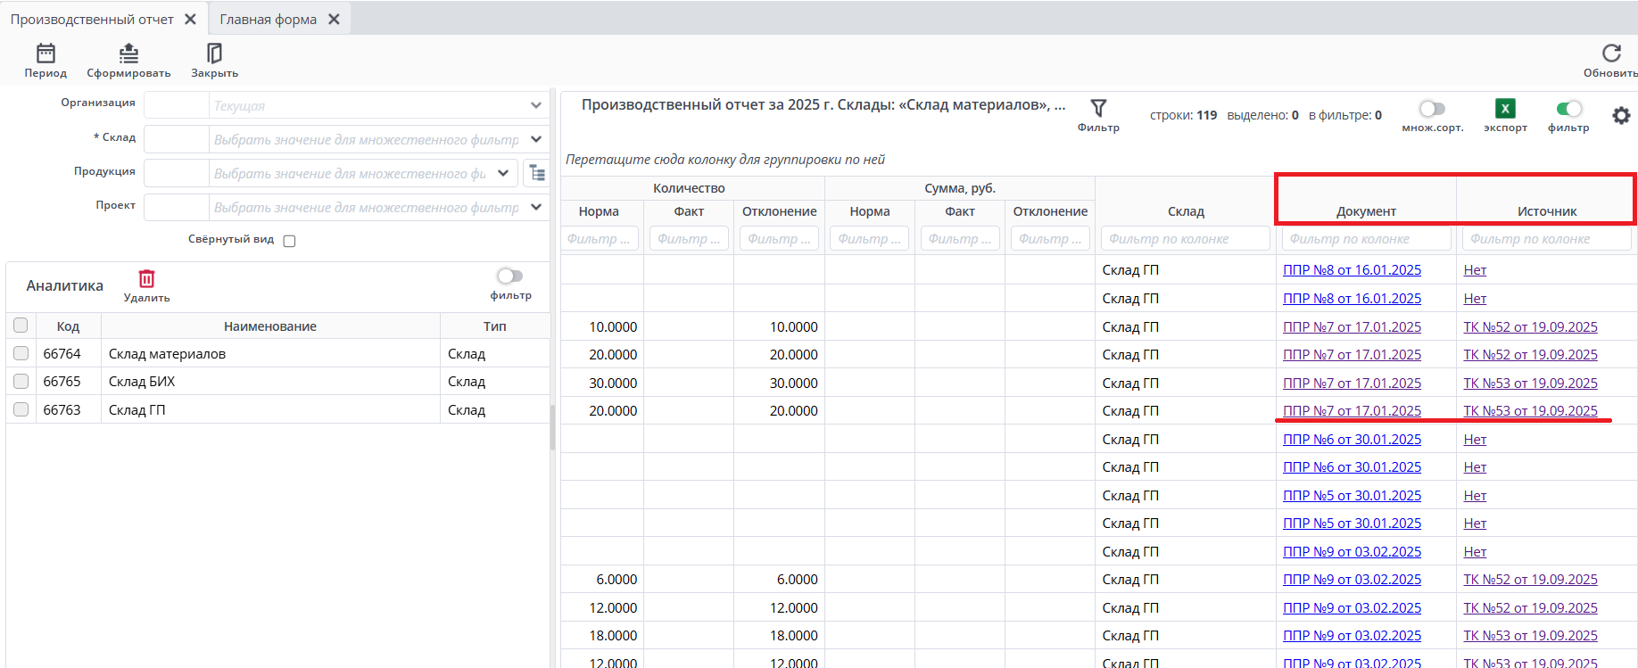This screenshot has width=1638, height=668.
Task: Close the Производственный отчет tab
Action: (190, 20)
